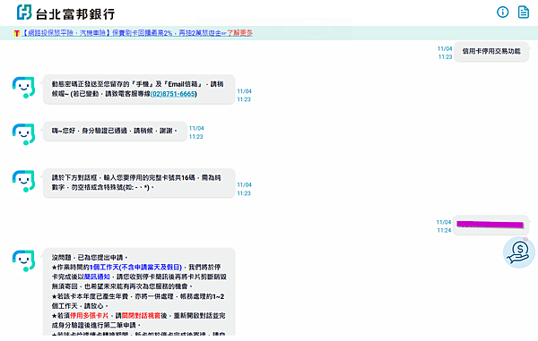The height and width of the screenshot is (341, 538).
Task: Click the red text 停用多張卡片
Action: click(x=89, y=316)
